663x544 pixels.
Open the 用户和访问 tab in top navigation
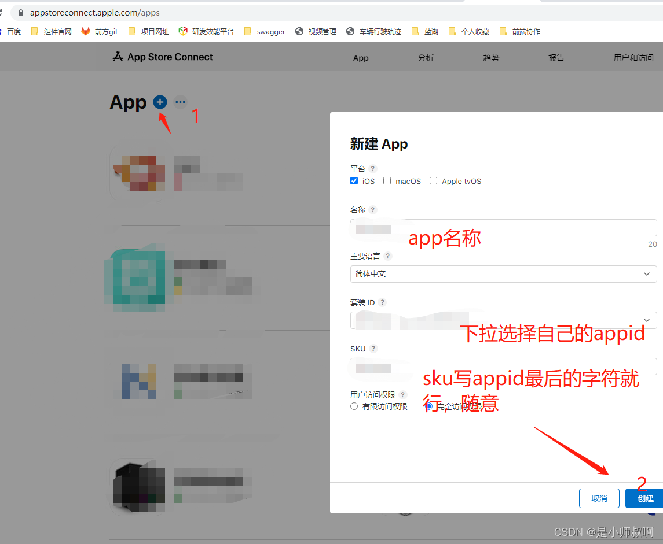pyautogui.click(x=633, y=58)
